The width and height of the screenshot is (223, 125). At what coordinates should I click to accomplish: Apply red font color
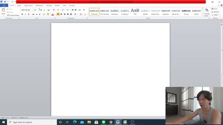pyautogui.click(x=53, y=14)
